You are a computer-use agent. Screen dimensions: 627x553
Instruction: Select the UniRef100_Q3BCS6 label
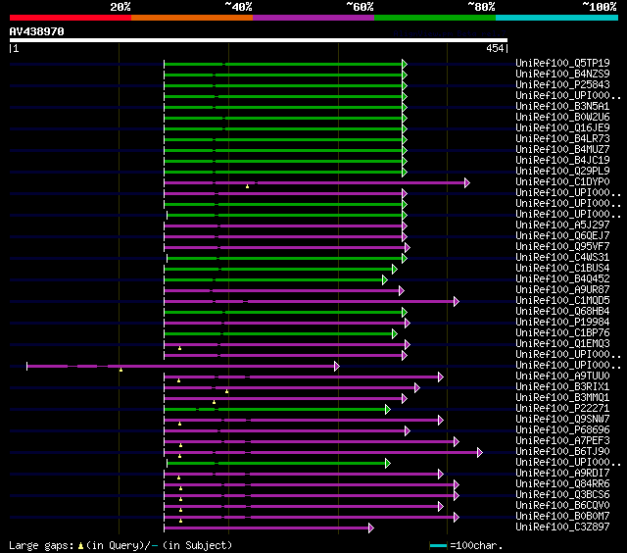[x=562, y=495]
